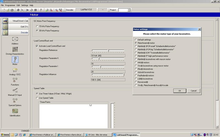Click the X delete toolbar icon

[22, 10]
